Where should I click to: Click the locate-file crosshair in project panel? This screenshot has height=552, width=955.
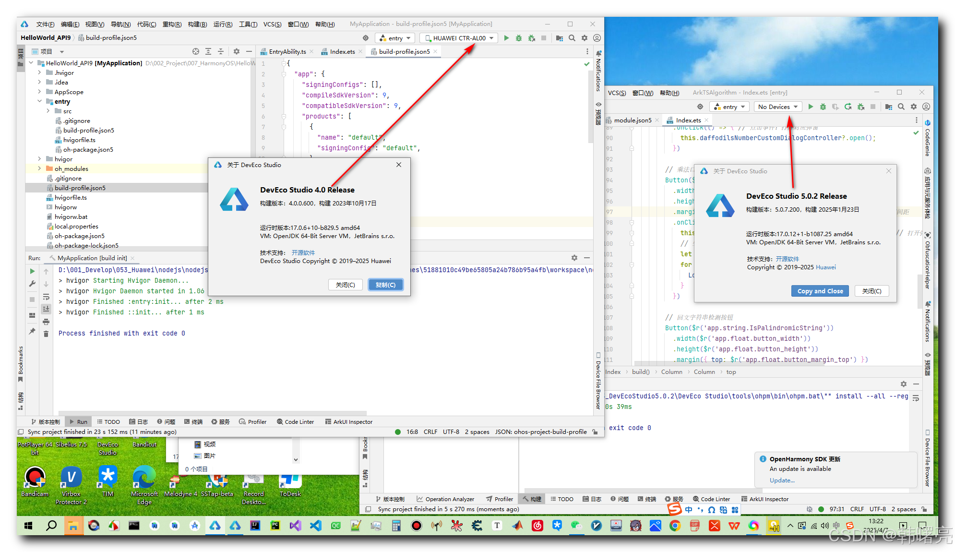195,51
